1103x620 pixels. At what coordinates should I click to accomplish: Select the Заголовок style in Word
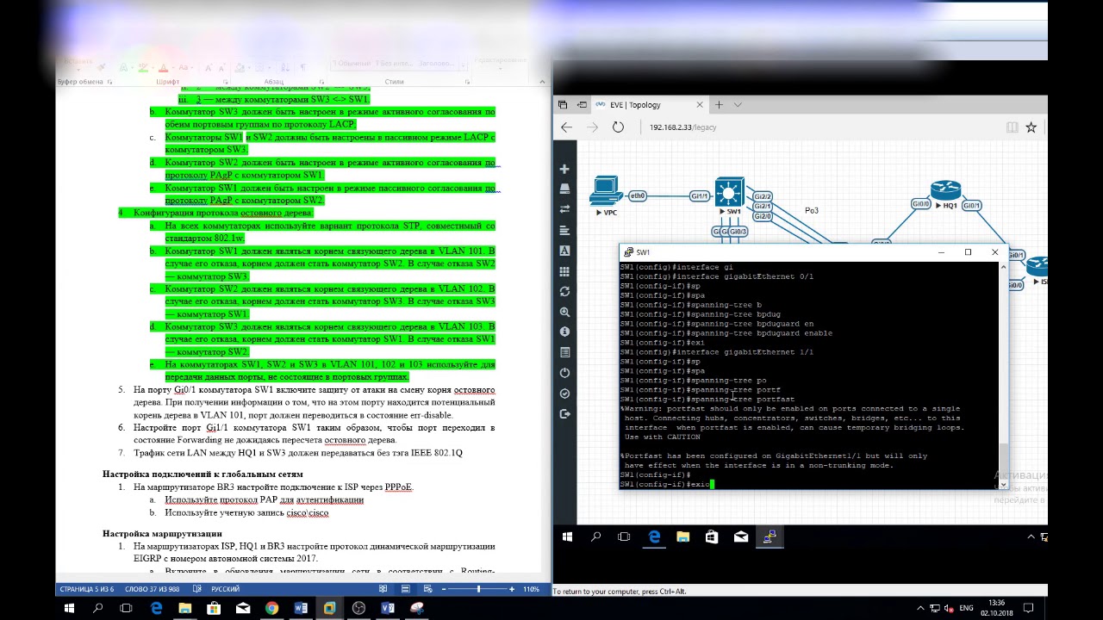click(x=435, y=64)
